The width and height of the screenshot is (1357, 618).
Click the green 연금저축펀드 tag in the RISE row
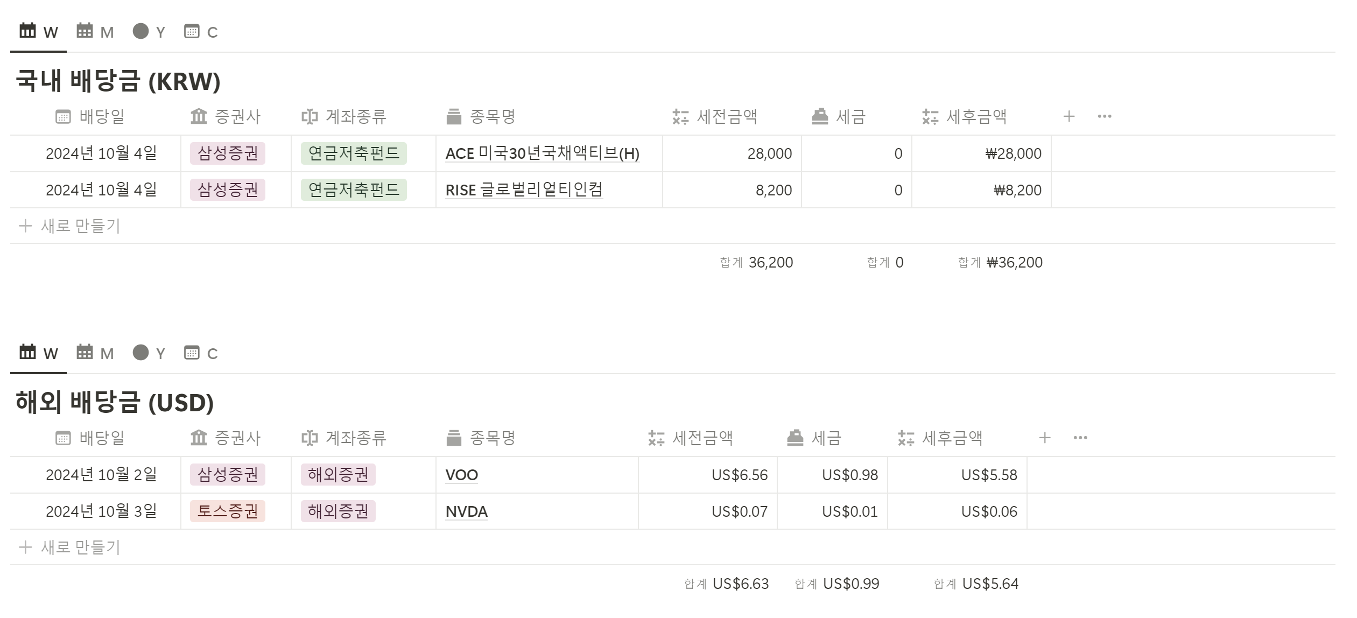[x=353, y=189]
